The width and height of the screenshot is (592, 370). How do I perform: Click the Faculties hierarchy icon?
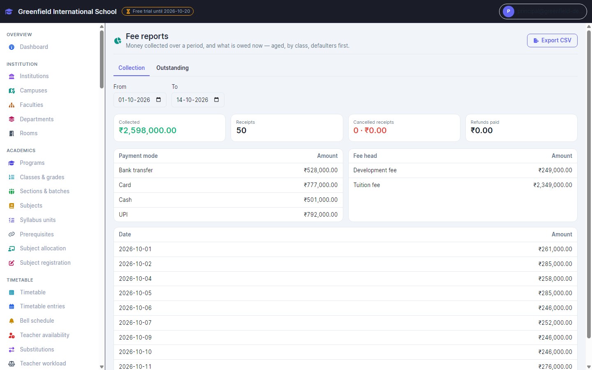pyautogui.click(x=12, y=105)
